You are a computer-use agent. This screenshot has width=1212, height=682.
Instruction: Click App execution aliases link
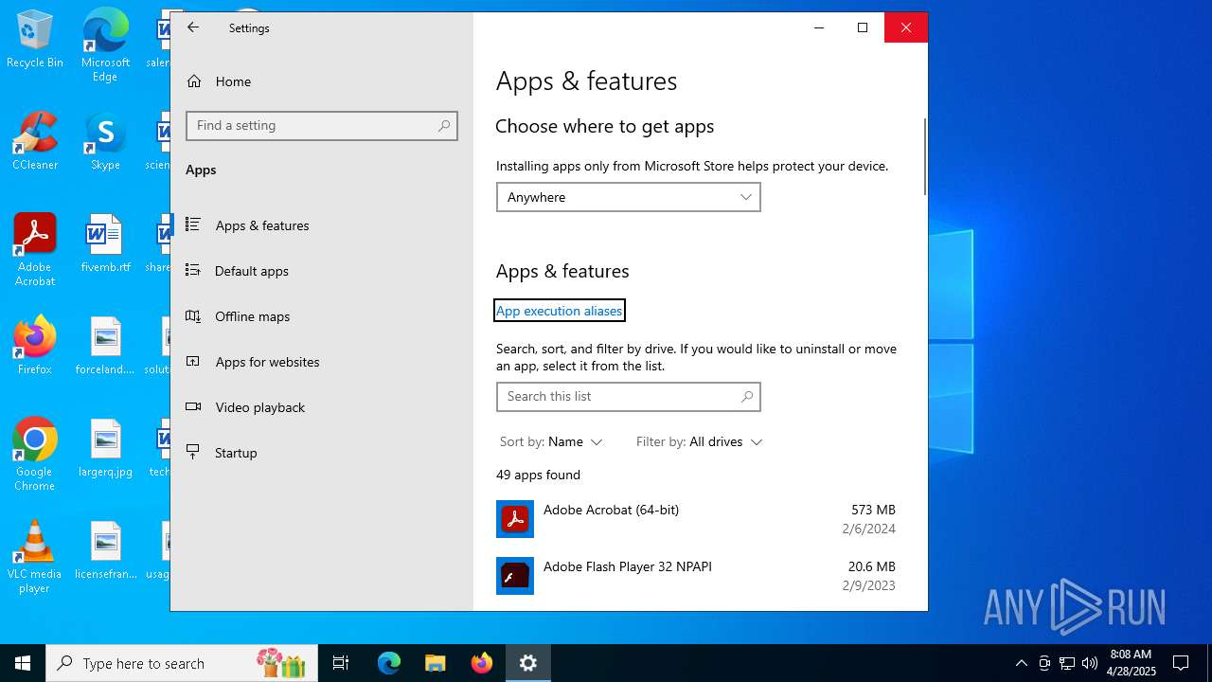click(x=560, y=311)
